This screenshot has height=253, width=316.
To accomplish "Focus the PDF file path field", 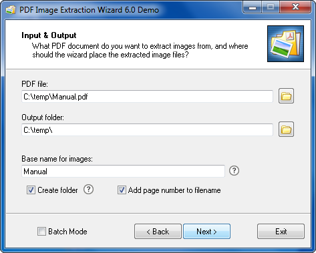I will pos(147,96).
